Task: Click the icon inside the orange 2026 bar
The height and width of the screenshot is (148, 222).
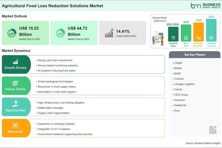Action: coord(198,38)
